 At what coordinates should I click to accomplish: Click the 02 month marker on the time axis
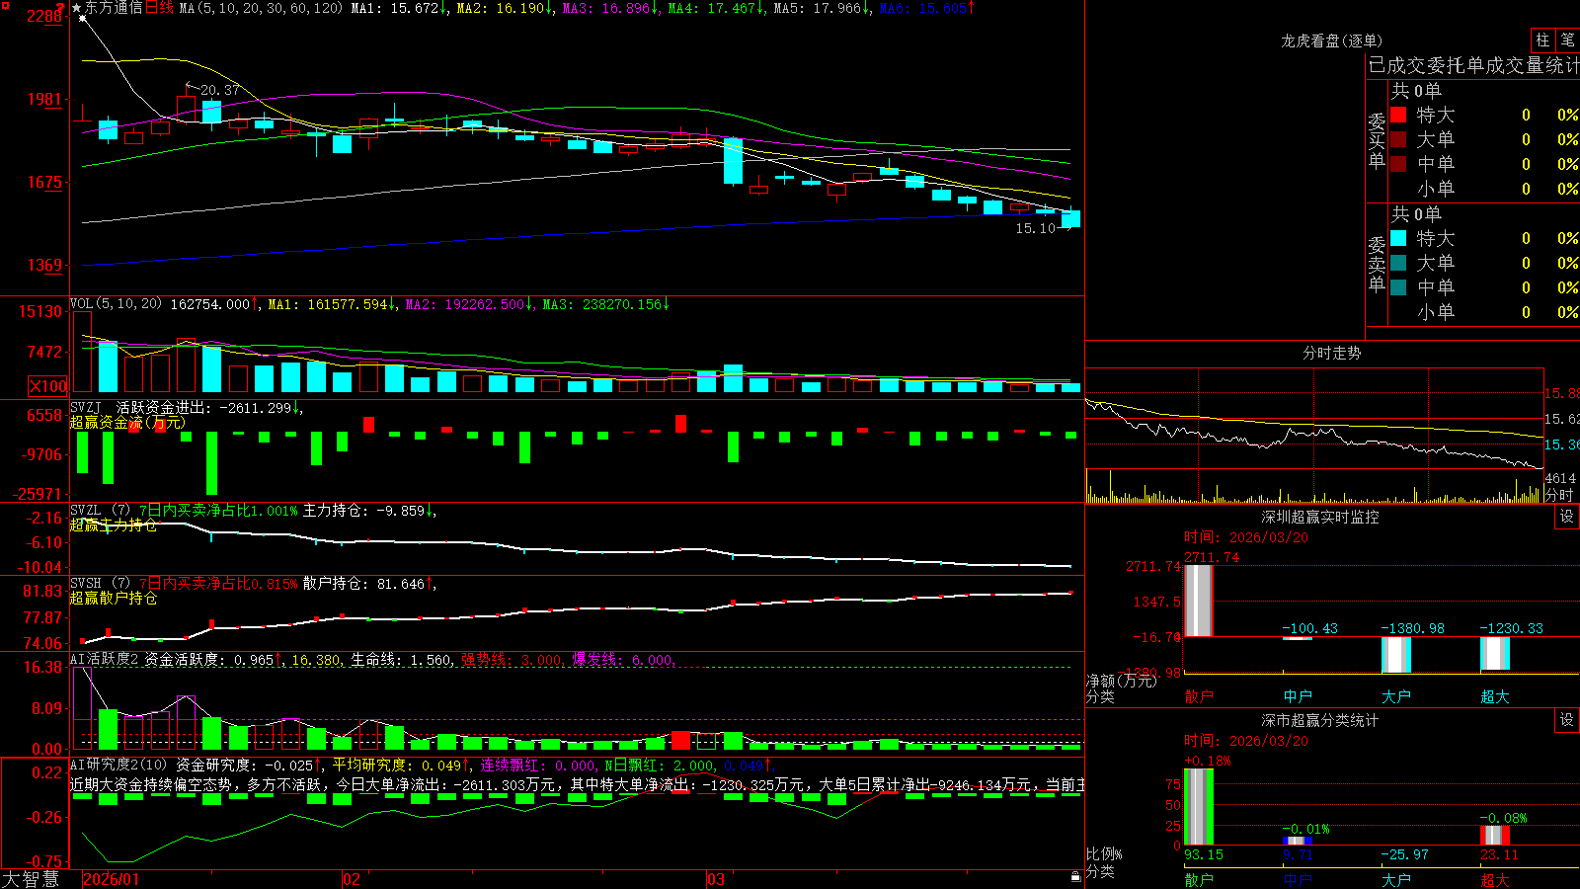pyautogui.click(x=352, y=879)
